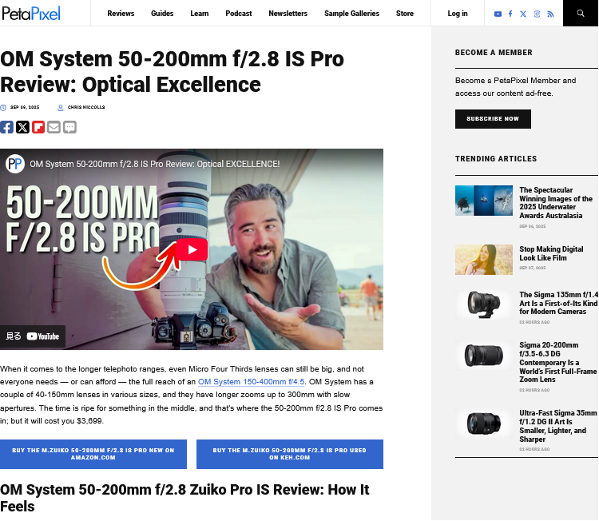This screenshot has width=599, height=521.
Task: Open the Guides menu
Action: (162, 14)
